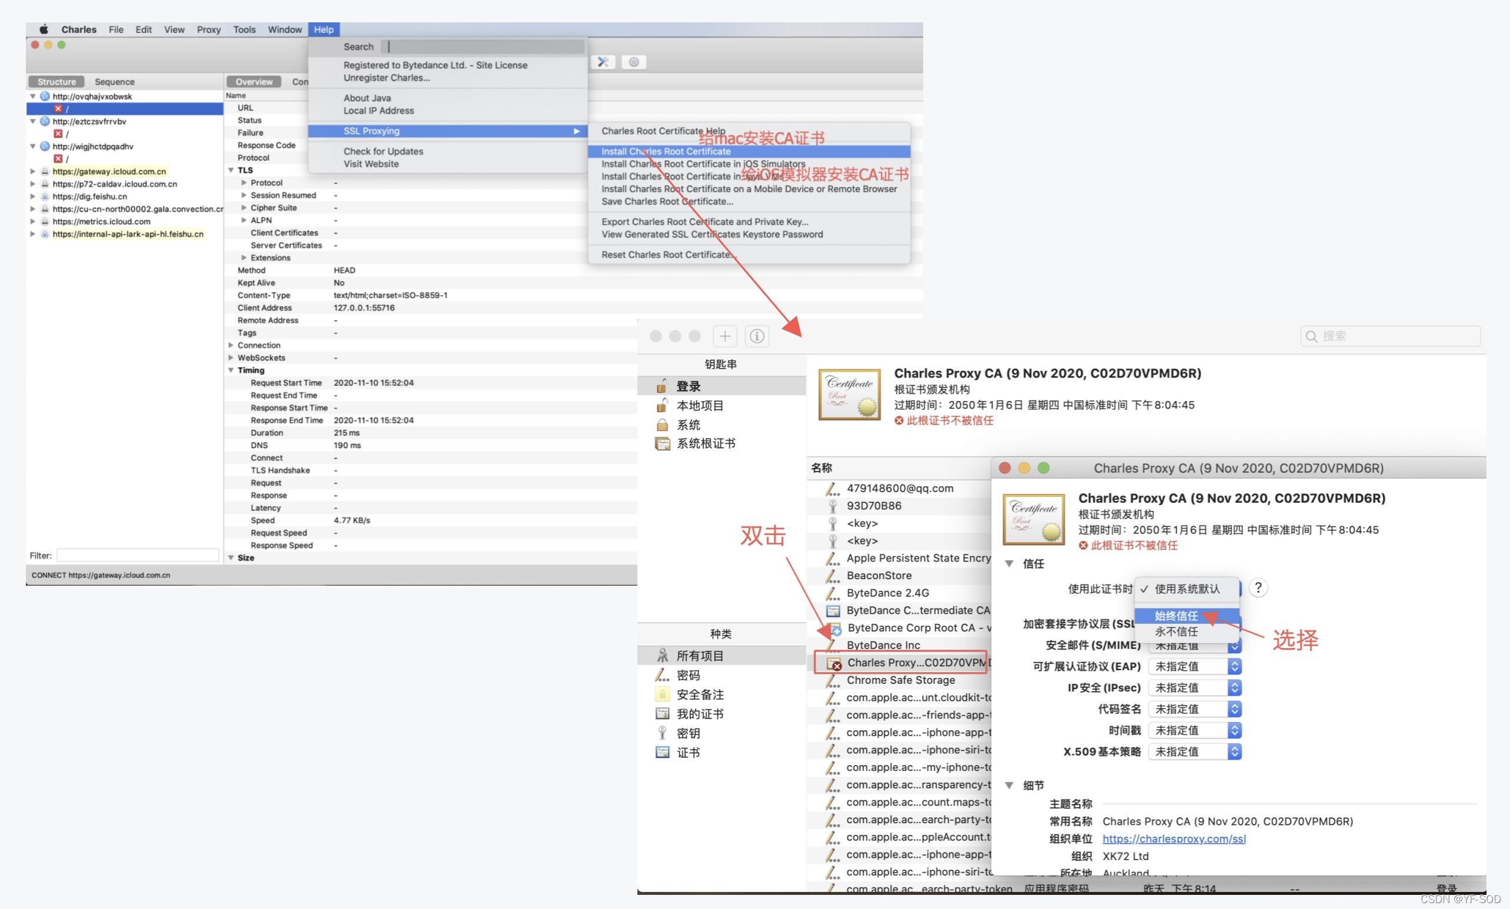Open the Proxy menu in the menu bar
The width and height of the screenshot is (1510, 909).
pyautogui.click(x=208, y=29)
